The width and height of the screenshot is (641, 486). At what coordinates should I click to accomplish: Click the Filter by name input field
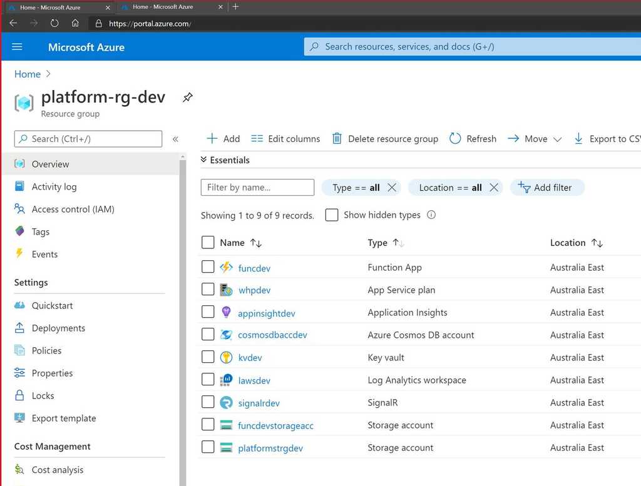click(257, 187)
